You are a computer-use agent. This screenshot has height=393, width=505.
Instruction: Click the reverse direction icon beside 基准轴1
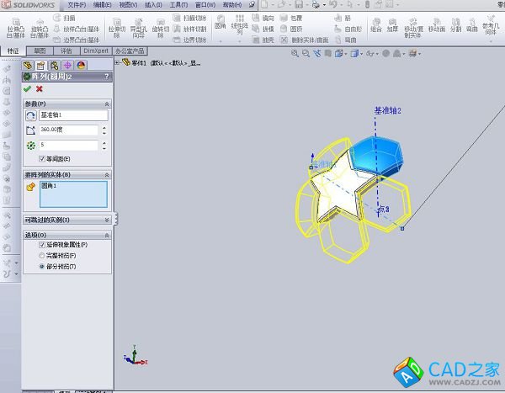[x=30, y=115]
